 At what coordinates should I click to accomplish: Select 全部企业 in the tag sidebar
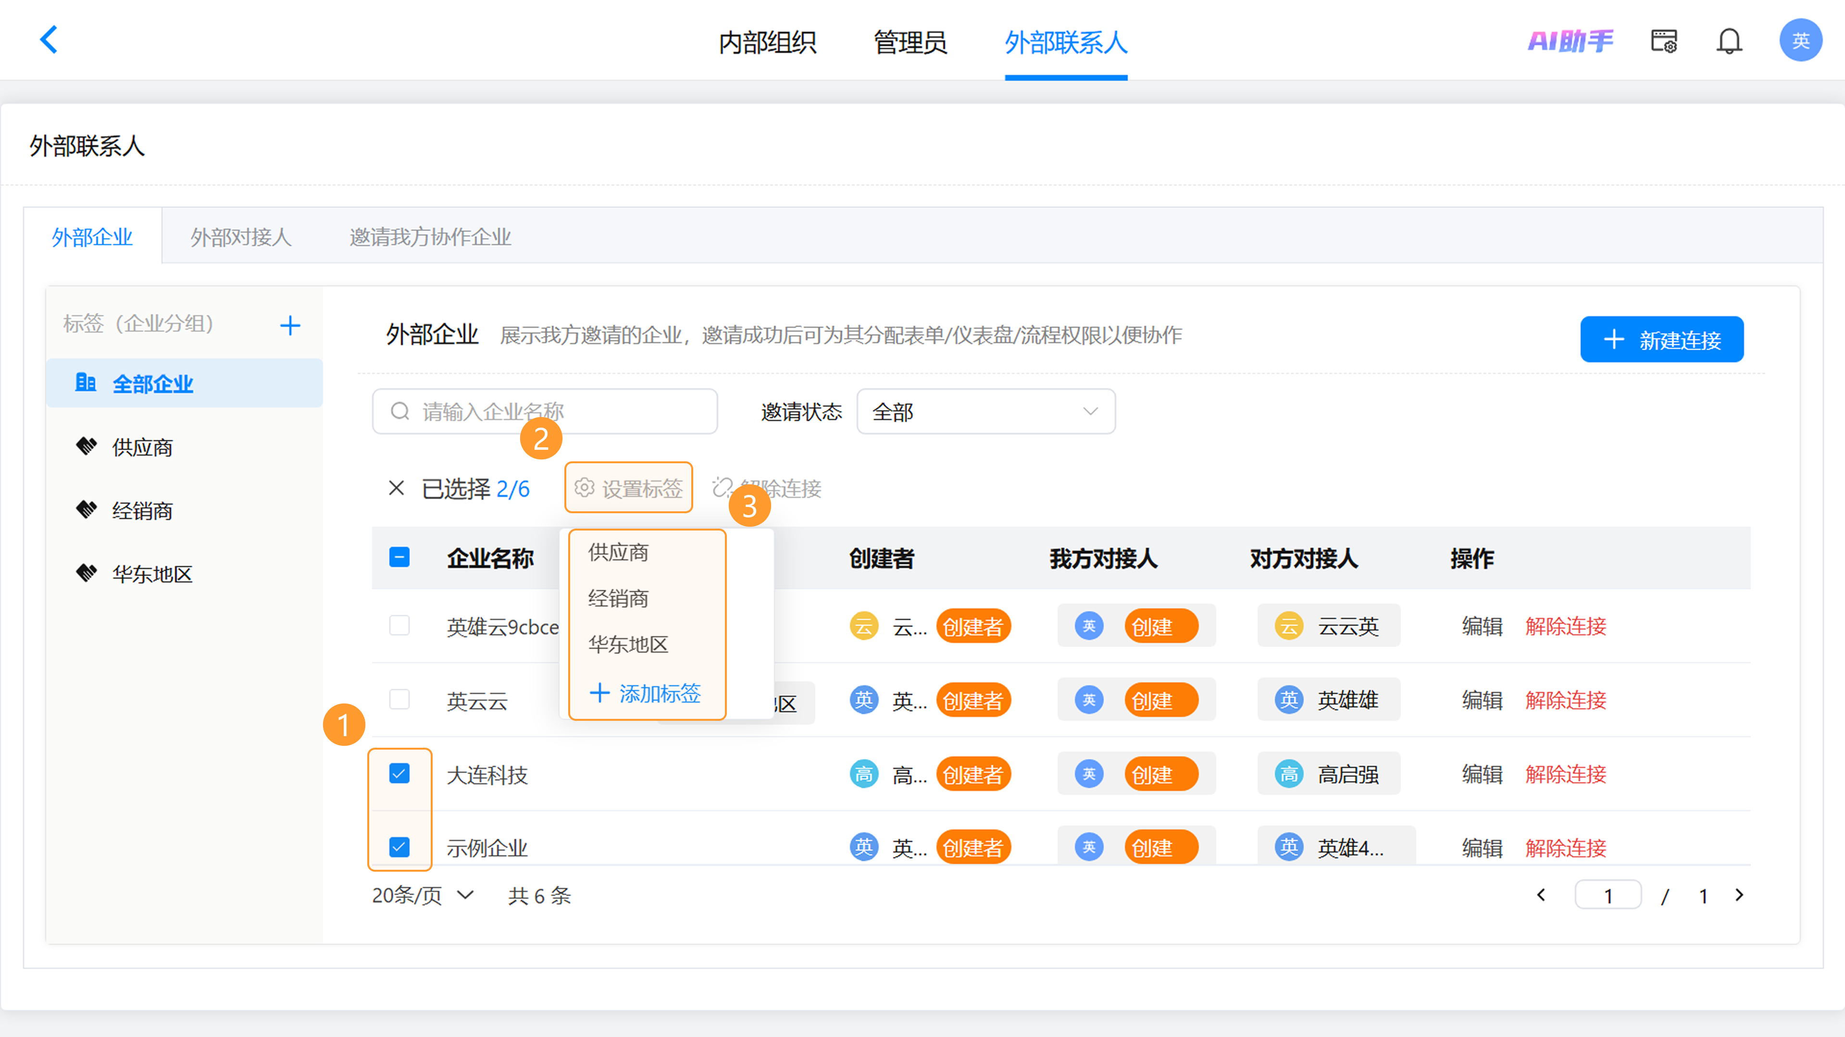tap(184, 383)
